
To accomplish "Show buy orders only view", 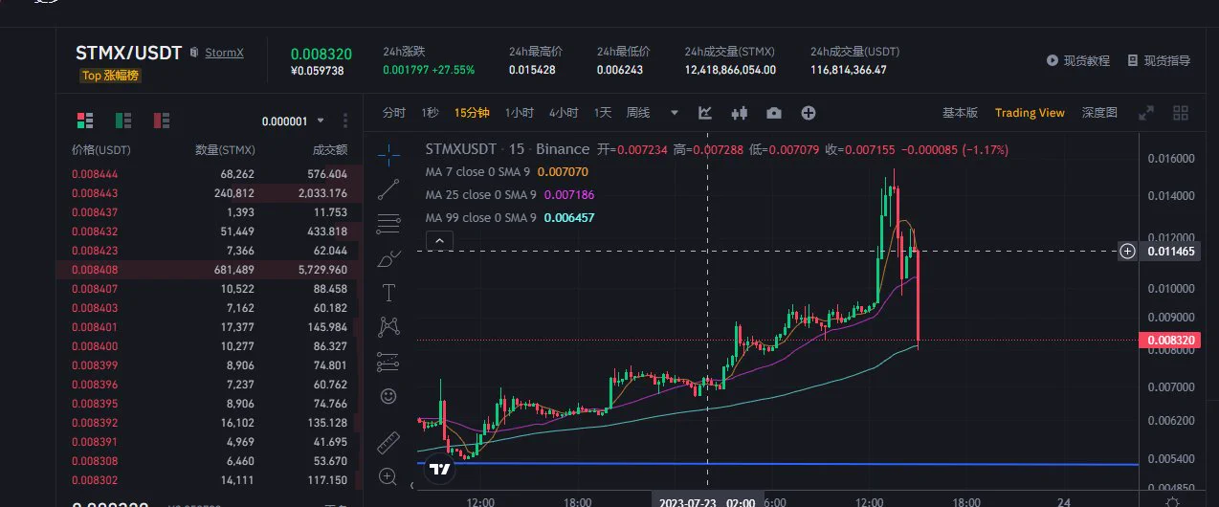I will (x=123, y=121).
